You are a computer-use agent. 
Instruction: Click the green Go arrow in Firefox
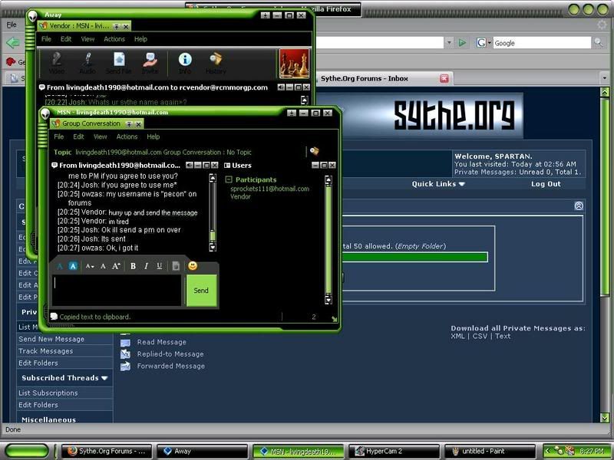tap(463, 42)
